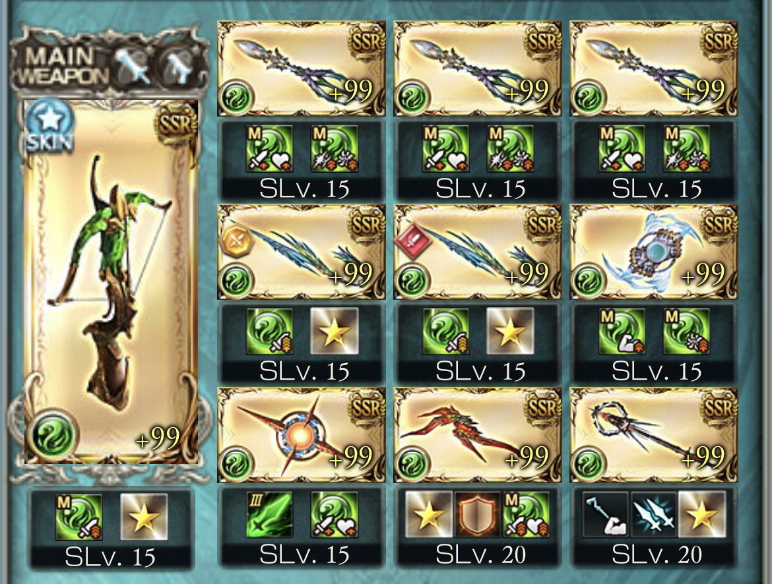Click the red diamond sword badge on feather blade
Viewport: 772px width, 584px height.
413,241
